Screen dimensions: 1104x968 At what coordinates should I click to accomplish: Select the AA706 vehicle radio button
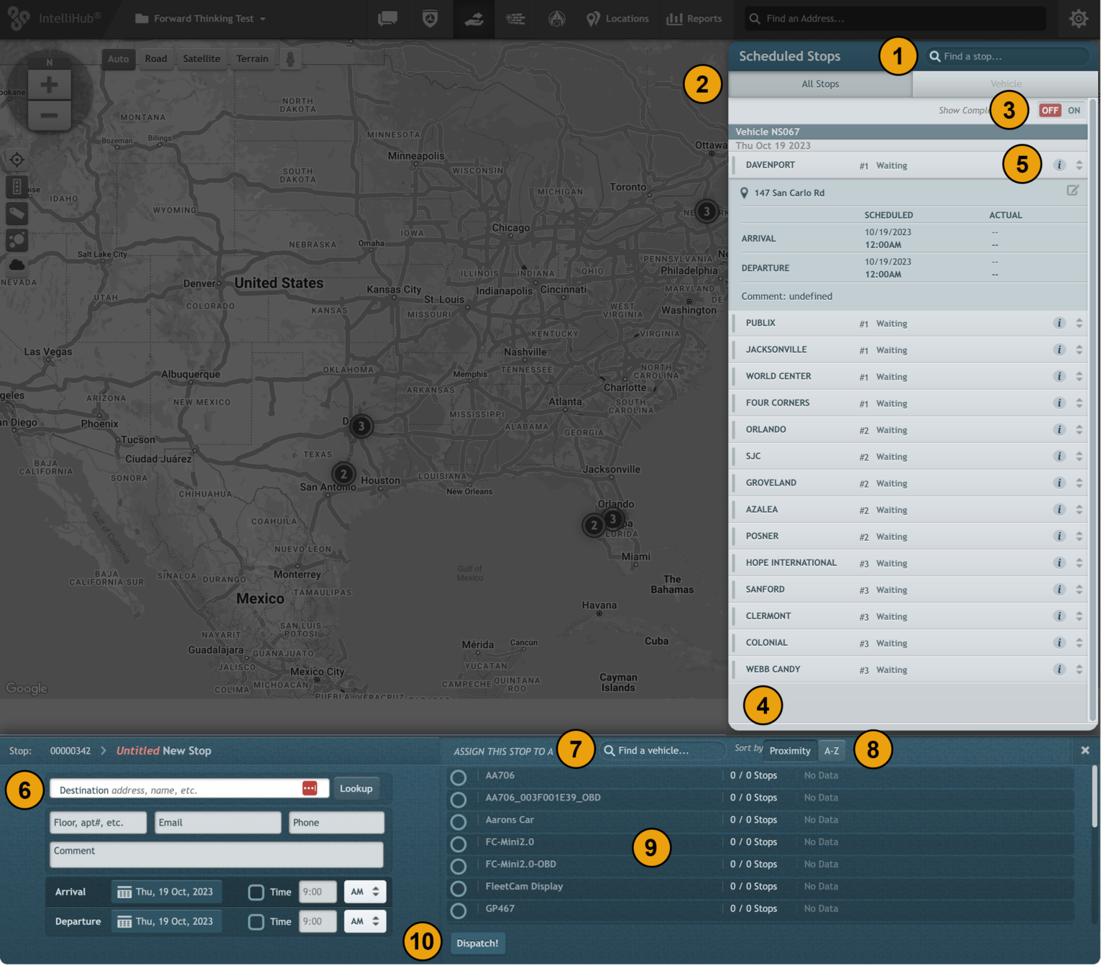[x=458, y=777]
